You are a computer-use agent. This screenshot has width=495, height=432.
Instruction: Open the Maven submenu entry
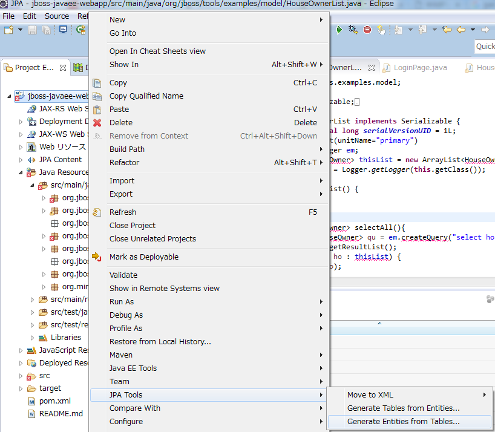pos(209,355)
